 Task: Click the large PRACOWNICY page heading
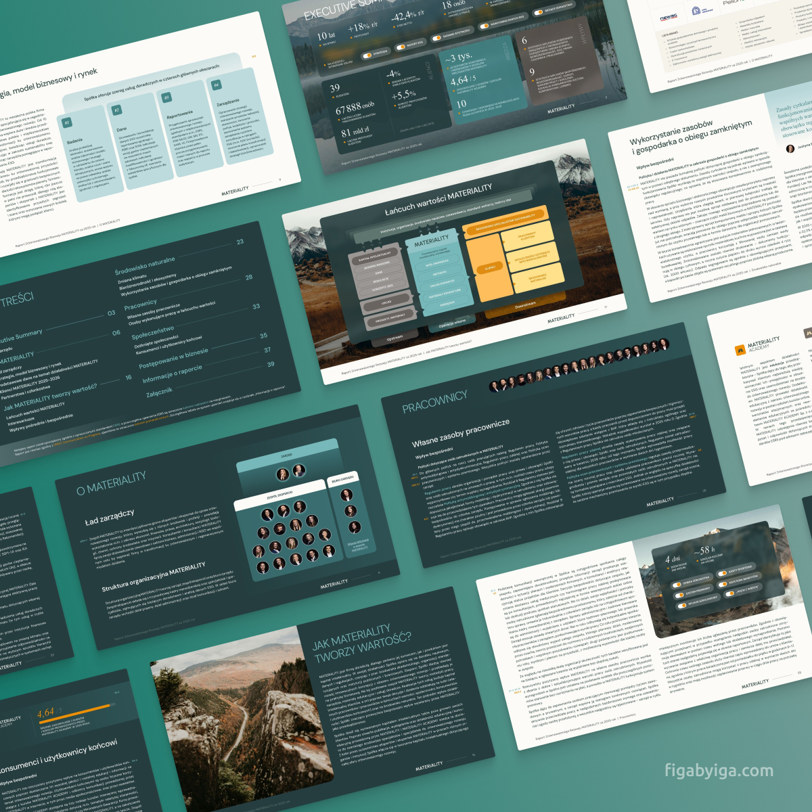(x=434, y=402)
